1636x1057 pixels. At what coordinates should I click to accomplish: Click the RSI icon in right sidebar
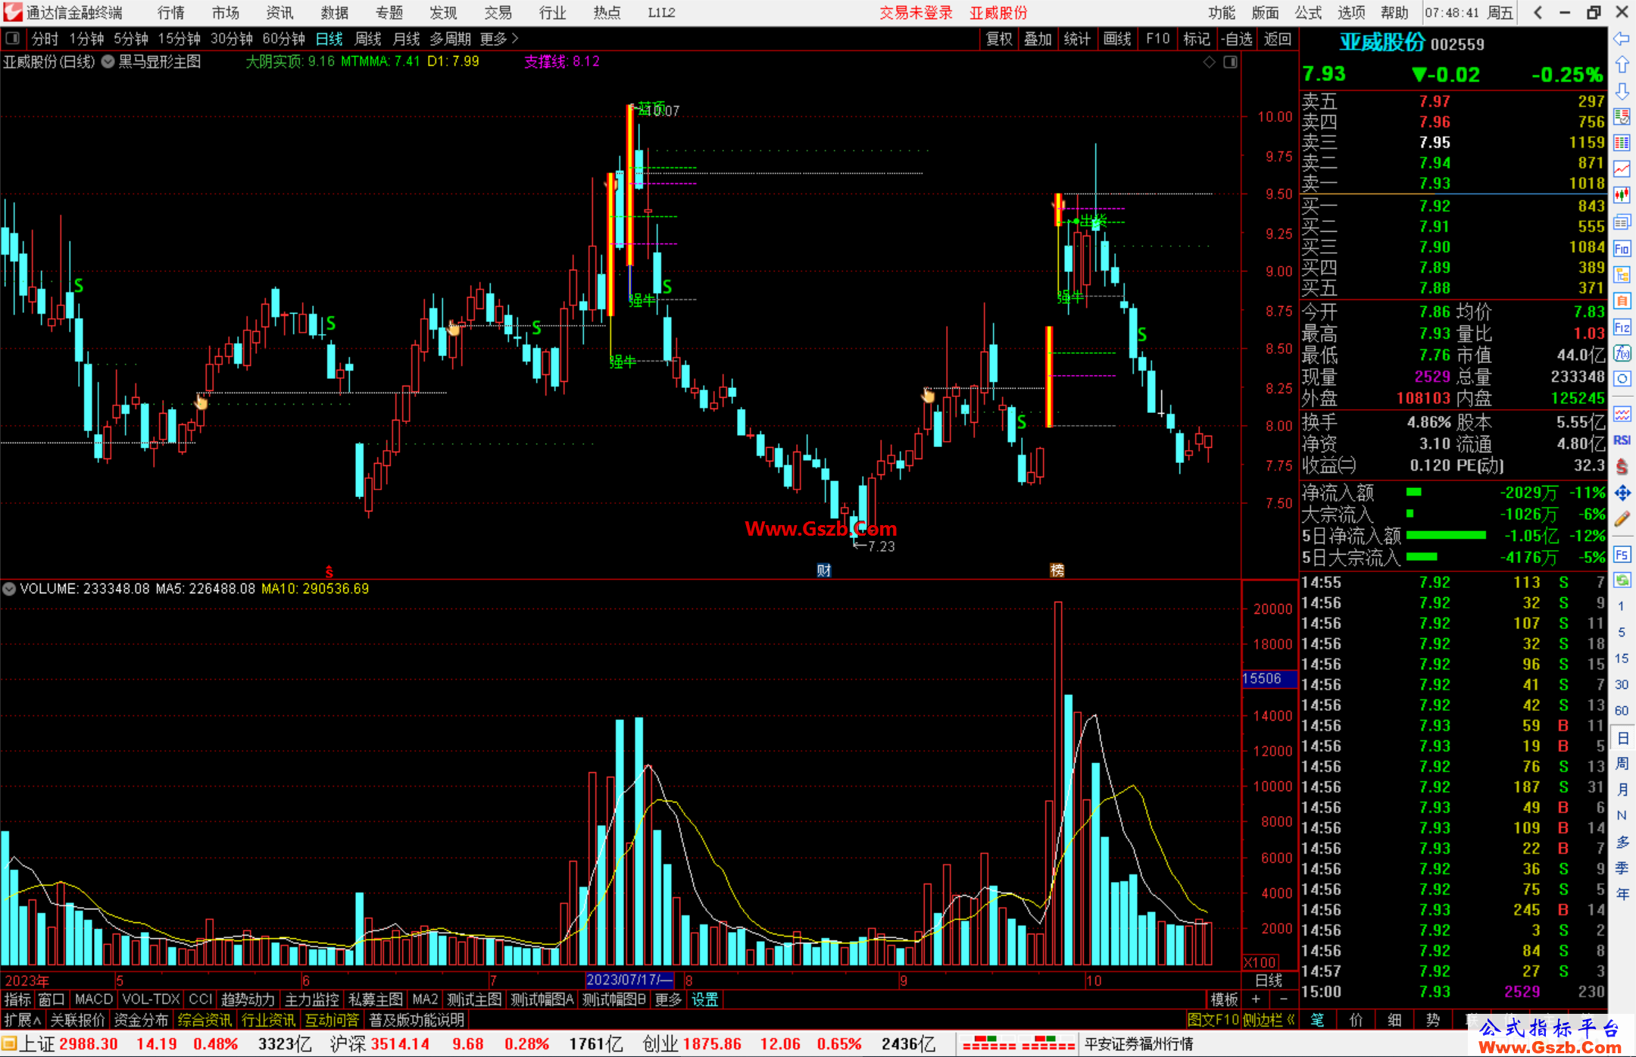1622,440
